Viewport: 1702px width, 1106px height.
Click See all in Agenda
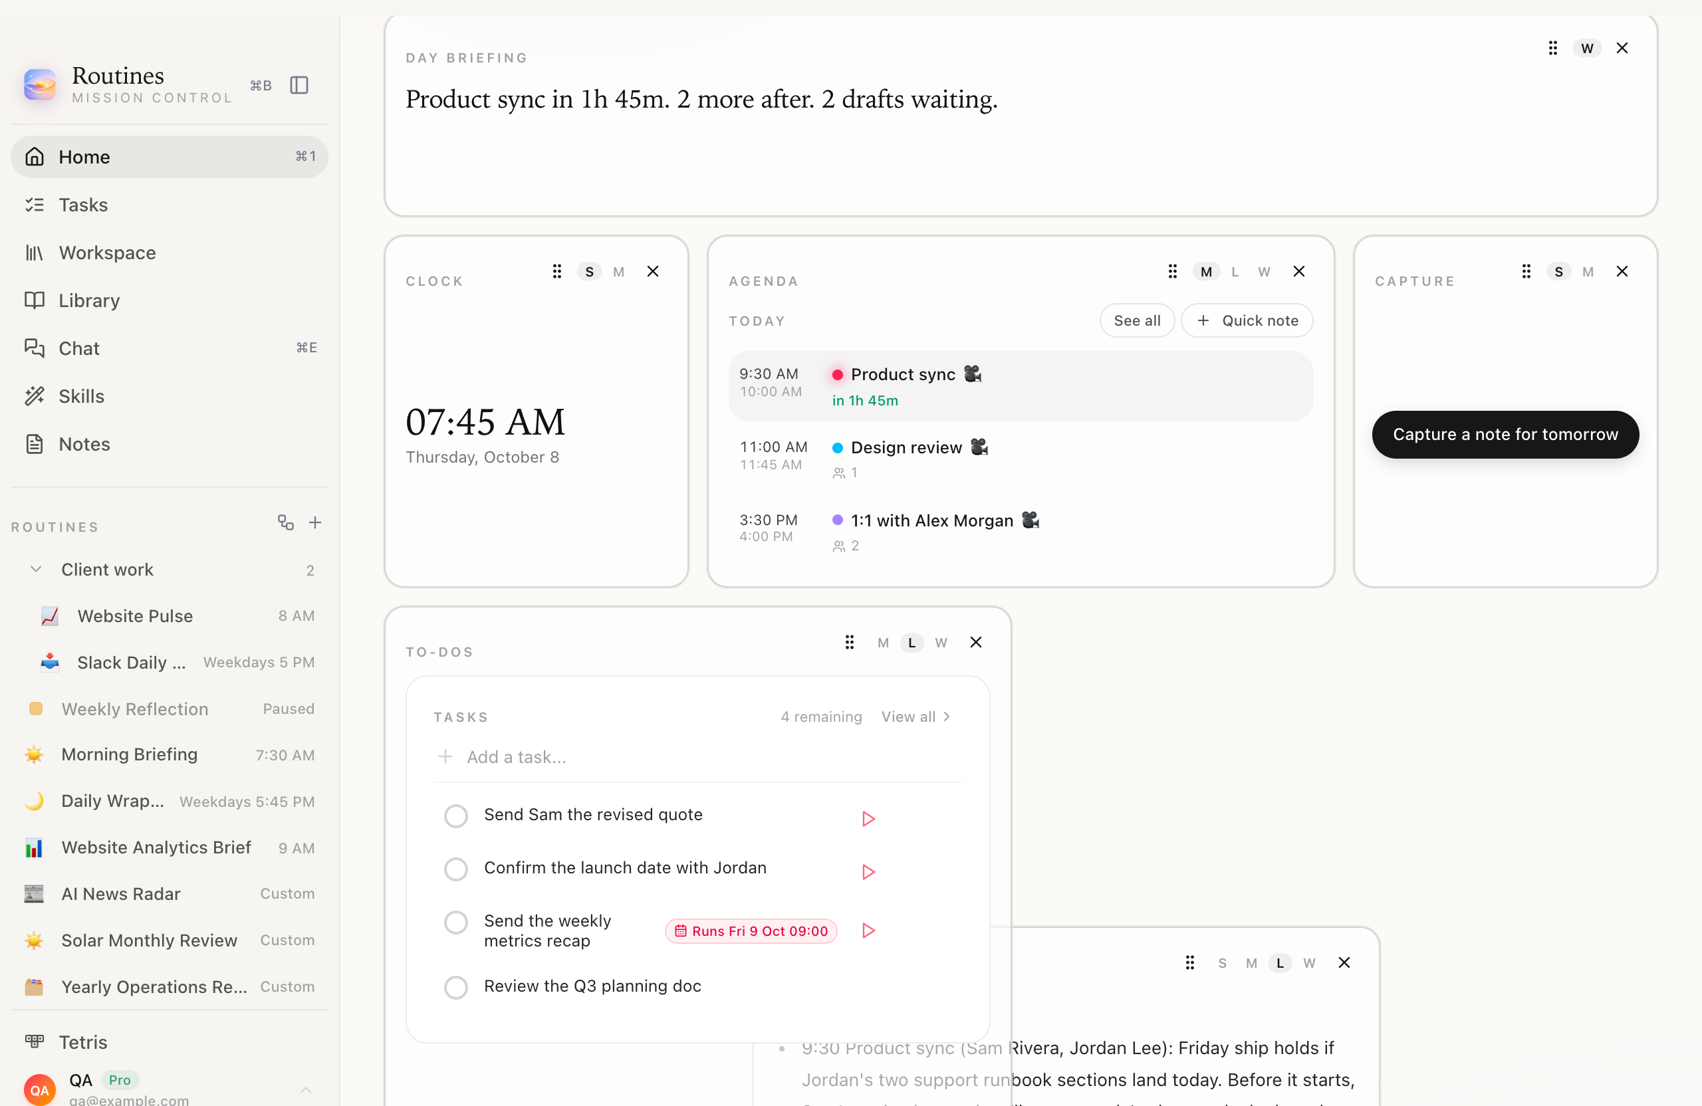[x=1137, y=320]
